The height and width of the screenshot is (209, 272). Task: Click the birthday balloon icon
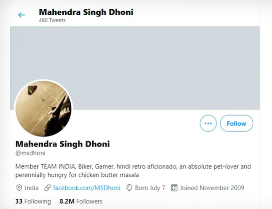(x=129, y=188)
